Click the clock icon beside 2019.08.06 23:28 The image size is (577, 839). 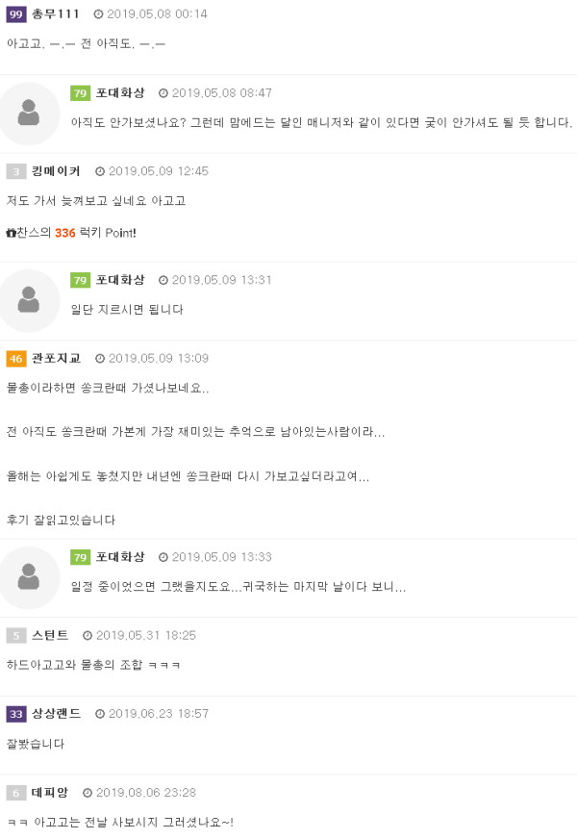click(88, 793)
